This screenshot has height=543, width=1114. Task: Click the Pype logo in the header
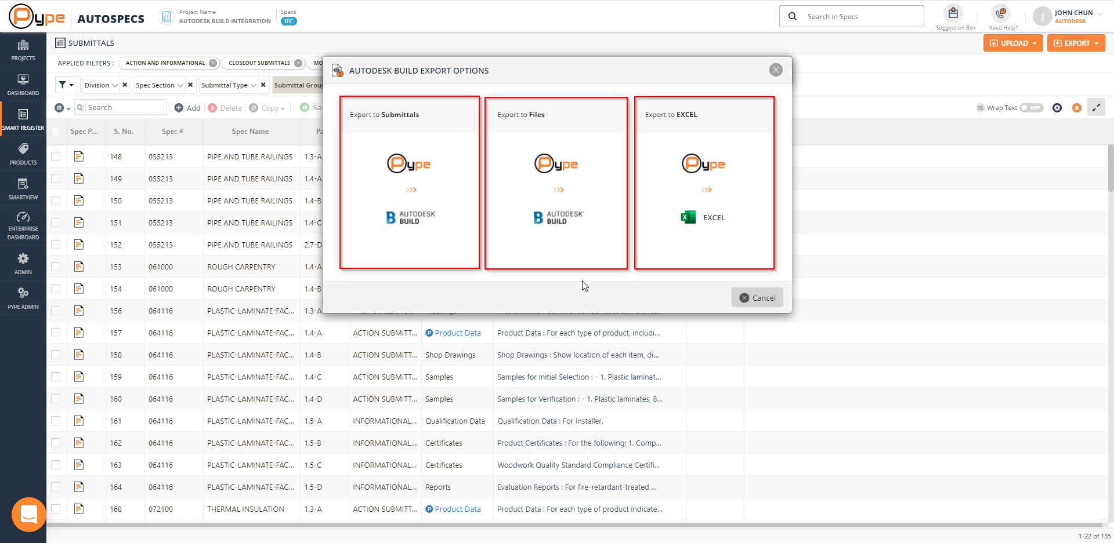[x=37, y=17]
